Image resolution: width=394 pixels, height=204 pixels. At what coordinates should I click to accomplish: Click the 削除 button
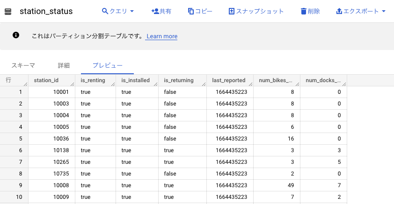310,11
